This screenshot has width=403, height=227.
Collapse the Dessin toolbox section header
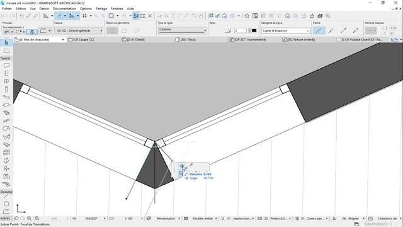[x=6, y=59]
